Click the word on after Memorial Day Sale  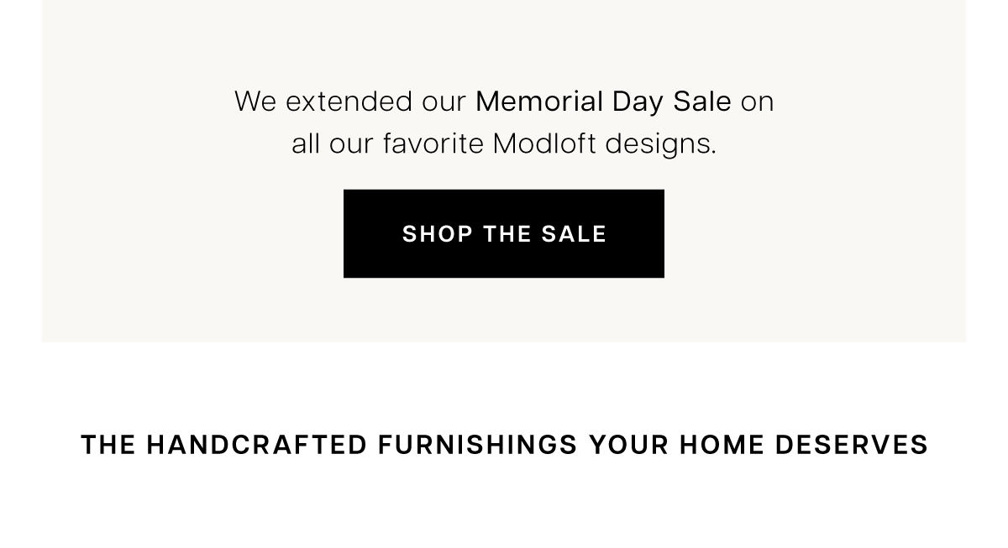point(757,102)
